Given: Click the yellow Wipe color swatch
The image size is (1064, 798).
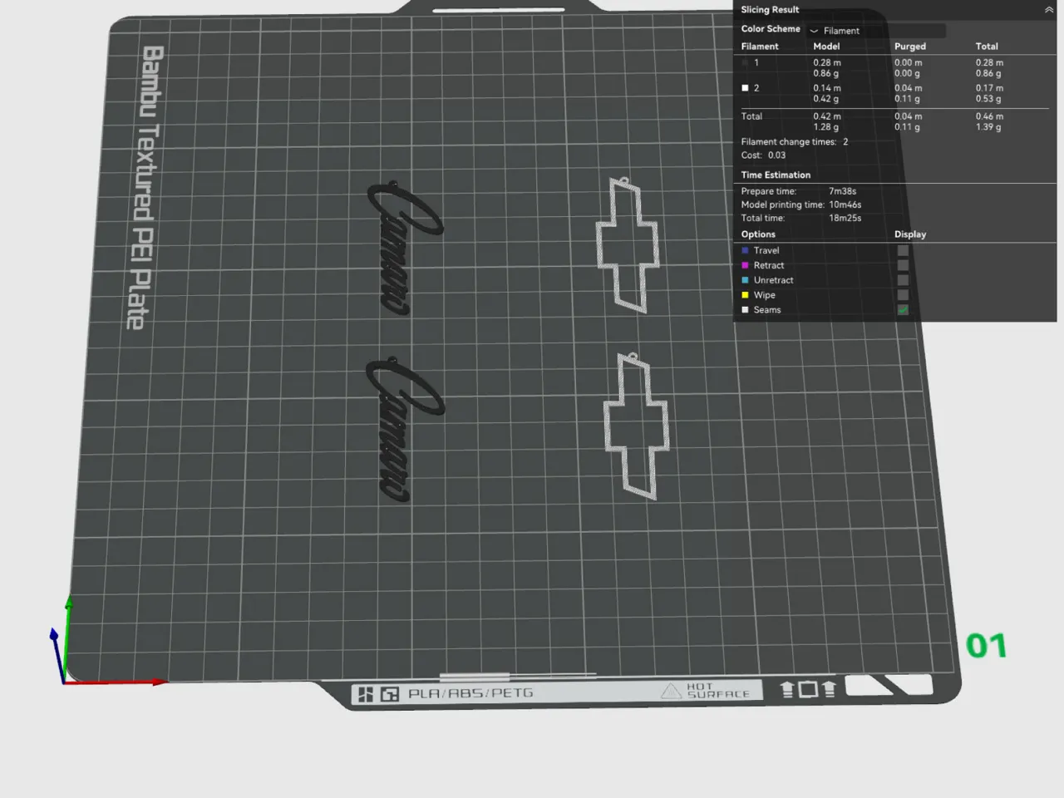Looking at the screenshot, I should [x=745, y=295].
